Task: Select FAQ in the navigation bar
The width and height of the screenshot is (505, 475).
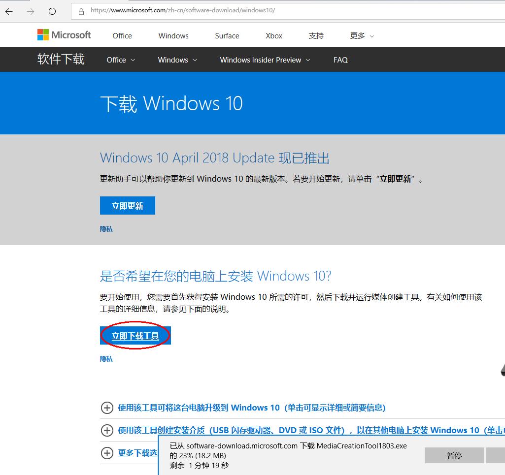Action: (x=340, y=60)
